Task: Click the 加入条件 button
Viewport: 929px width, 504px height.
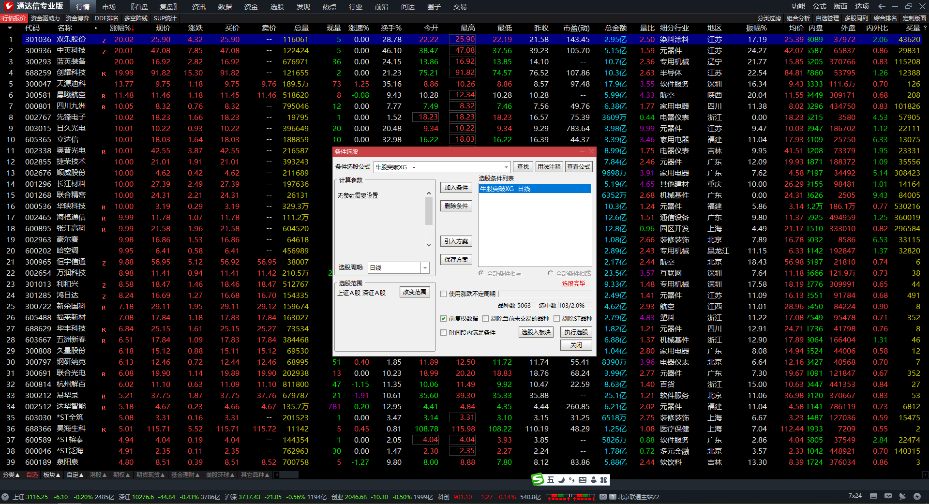Action: point(456,188)
